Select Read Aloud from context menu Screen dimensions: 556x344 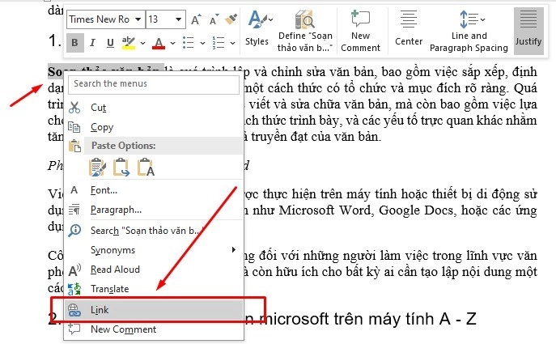pyautogui.click(x=154, y=270)
